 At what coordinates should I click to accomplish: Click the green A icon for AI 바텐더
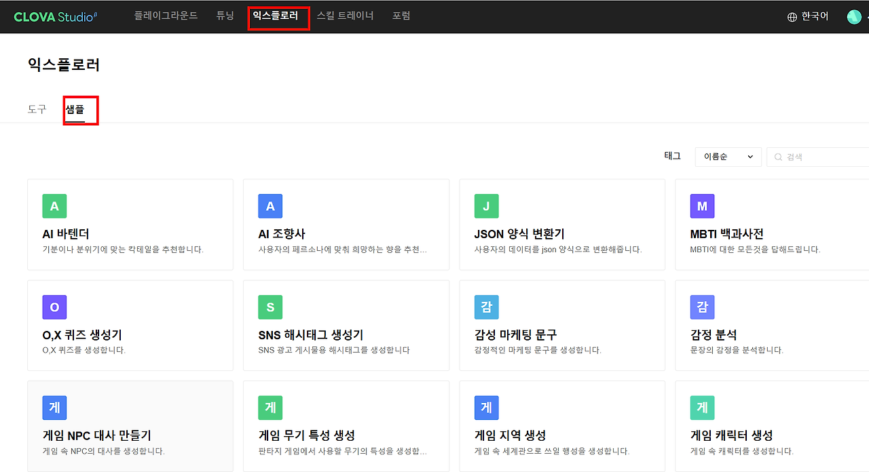tap(54, 206)
